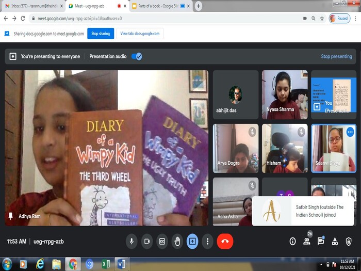Click the Stop sharing button
The width and height of the screenshot is (361, 271).
coord(101,34)
